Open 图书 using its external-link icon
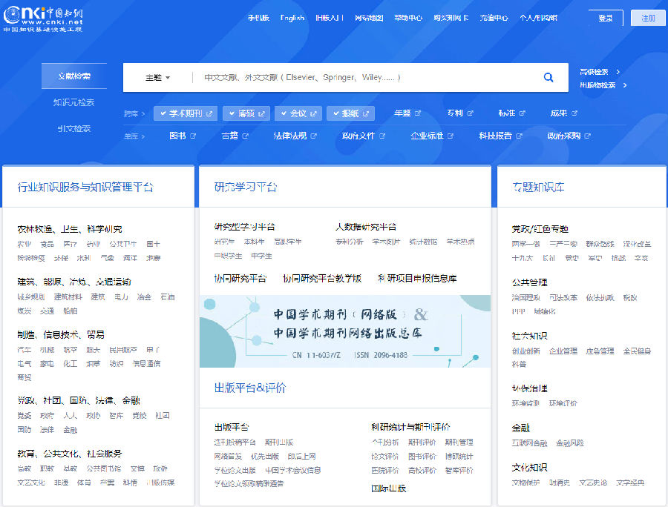The image size is (668, 507). point(193,136)
